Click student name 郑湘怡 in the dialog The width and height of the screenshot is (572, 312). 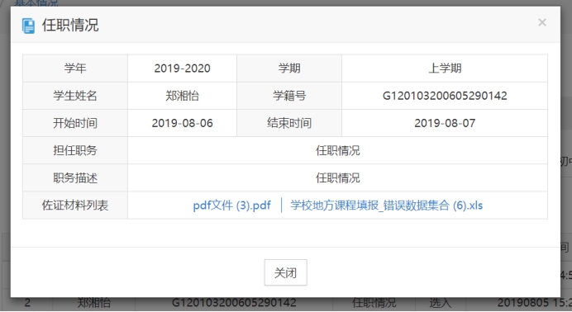click(x=182, y=96)
